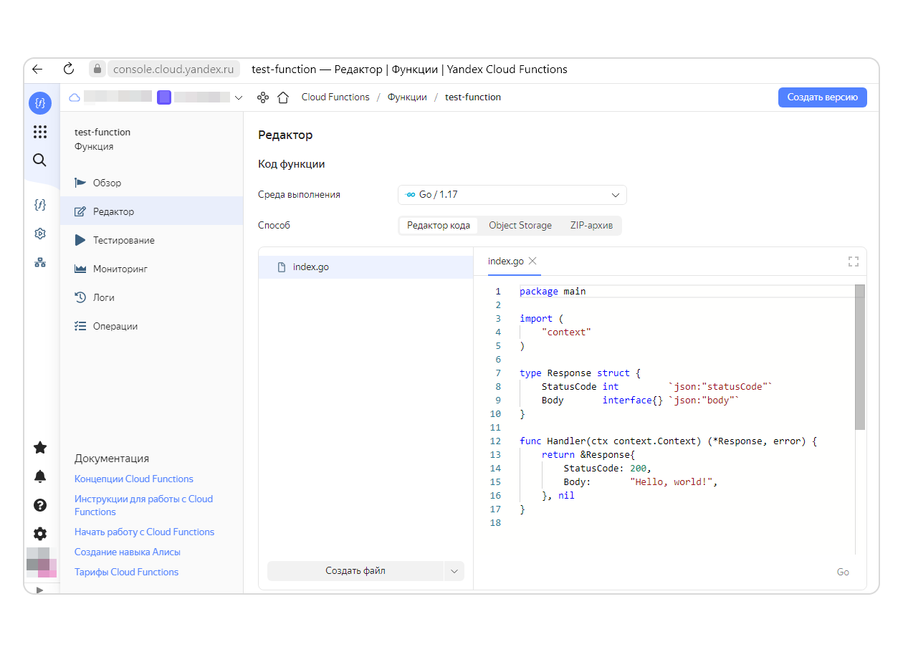
Task: Open the Операции section
Action: (x=152, y=326)
